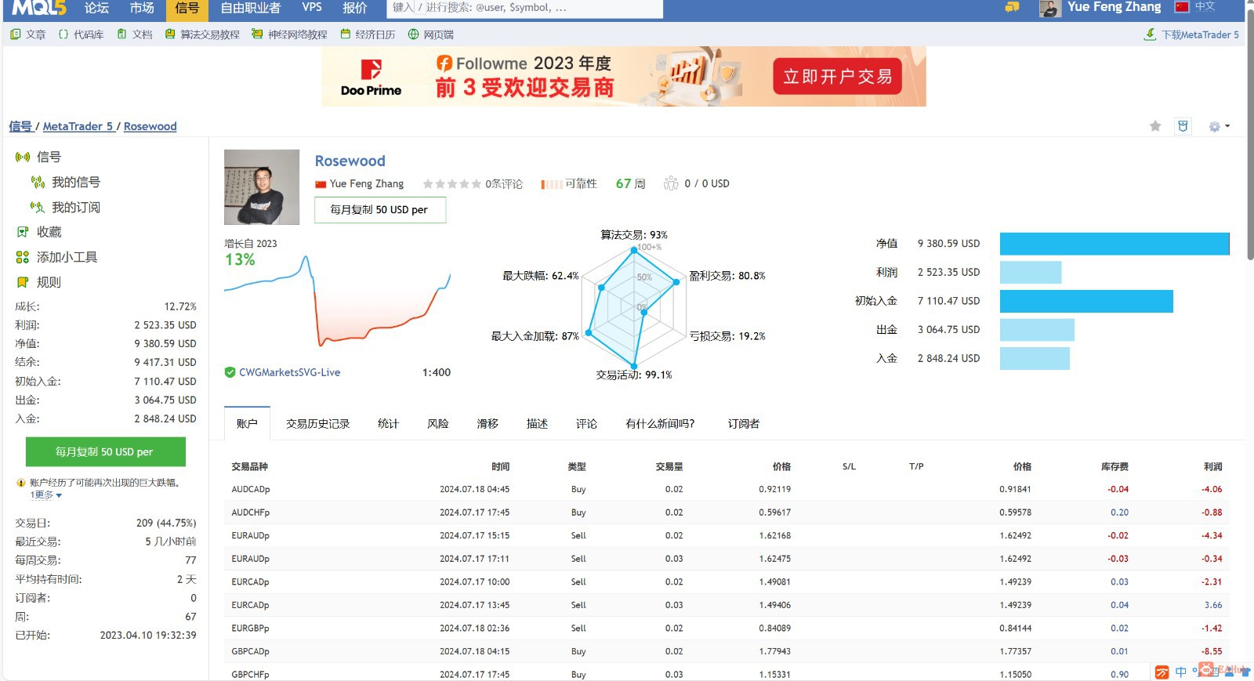Click the subscribers people icon near 0 / 0 USD
Screen dimensions: 1254x681
(x=671, y=183)
